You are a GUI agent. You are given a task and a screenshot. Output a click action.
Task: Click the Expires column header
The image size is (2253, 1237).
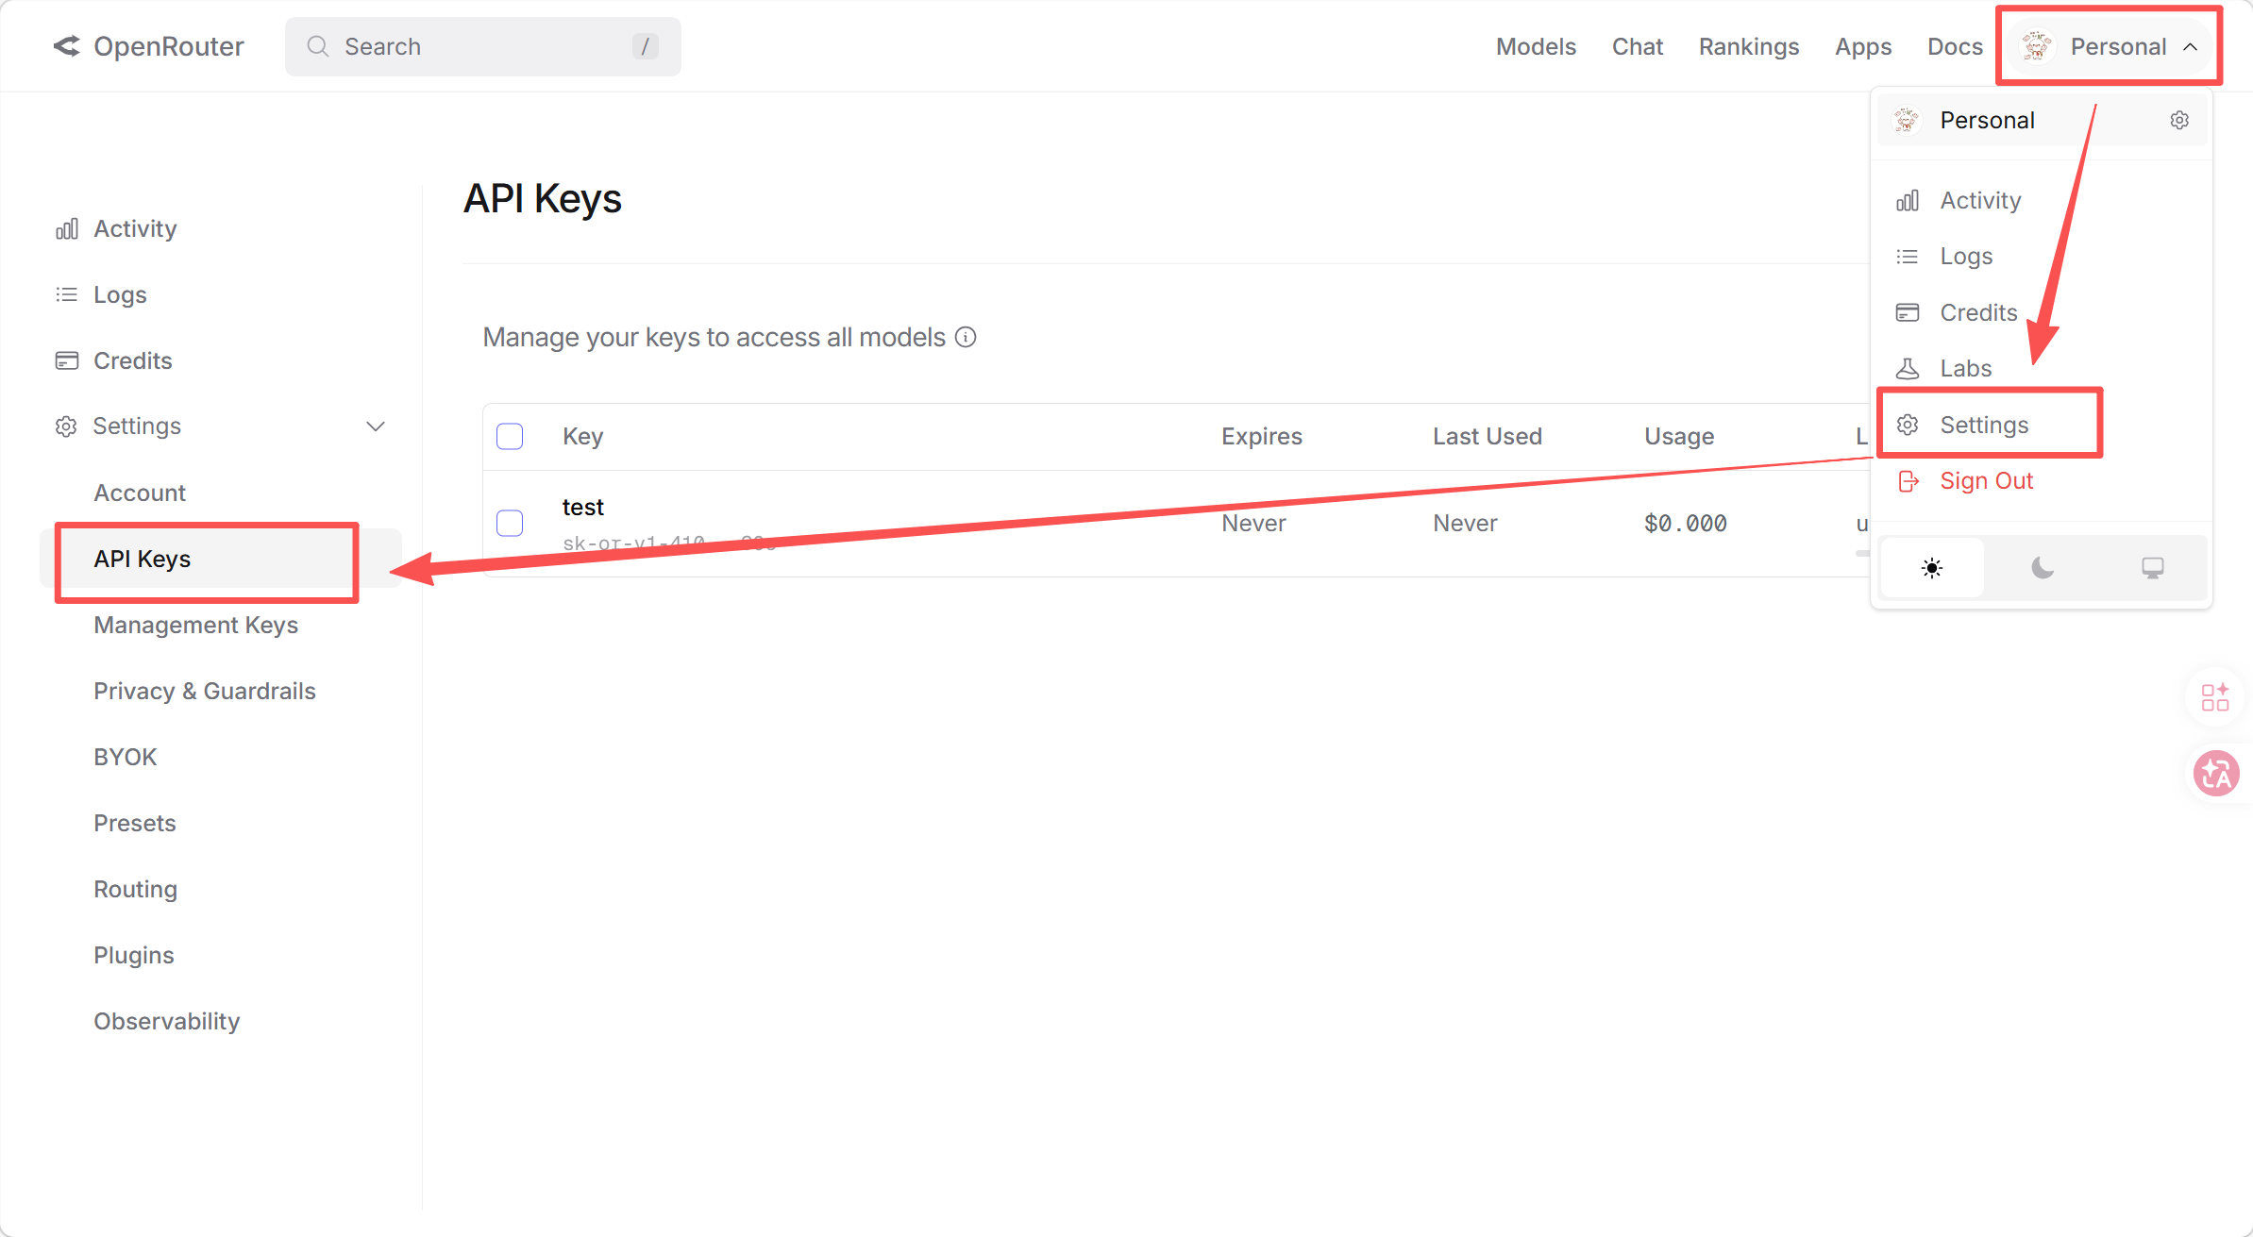1262,436
